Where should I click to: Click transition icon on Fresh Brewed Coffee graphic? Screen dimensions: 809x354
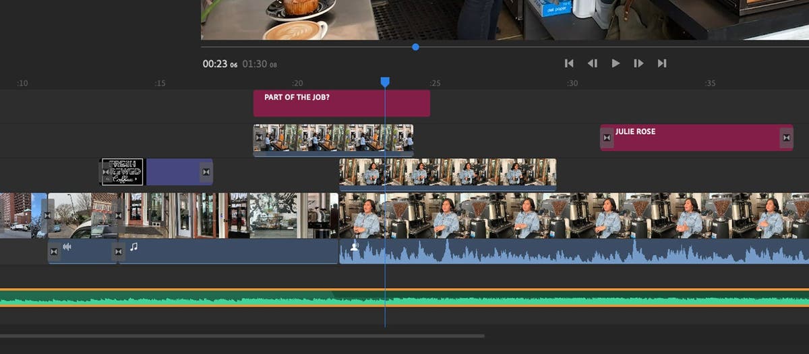click(x=106, y=172)
